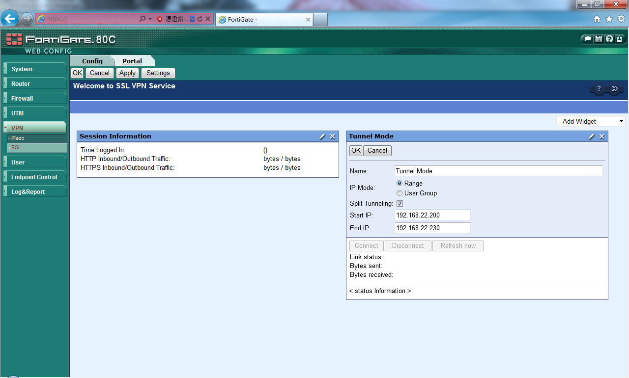The width and height of the screenshot is (629, 378).
Task: Click the 'Link status:' label
Action: pos(367,257)
